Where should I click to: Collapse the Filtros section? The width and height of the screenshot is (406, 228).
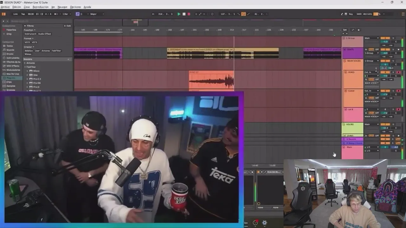click(25, 26)
